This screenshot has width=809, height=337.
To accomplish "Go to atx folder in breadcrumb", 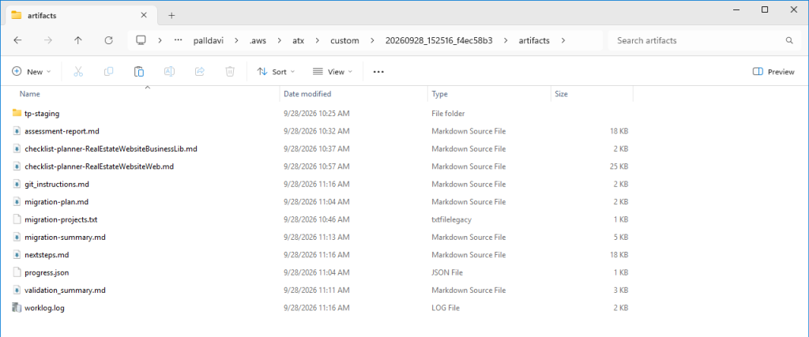I will pyautogui.click(x=298, y=40).
